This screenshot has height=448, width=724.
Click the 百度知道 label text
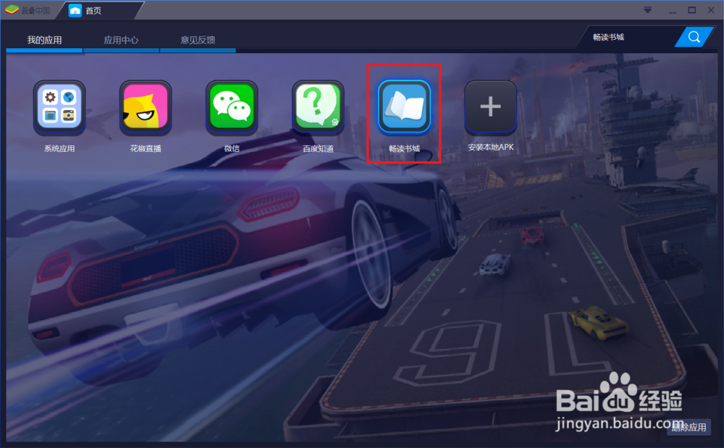tap(318, 148)
